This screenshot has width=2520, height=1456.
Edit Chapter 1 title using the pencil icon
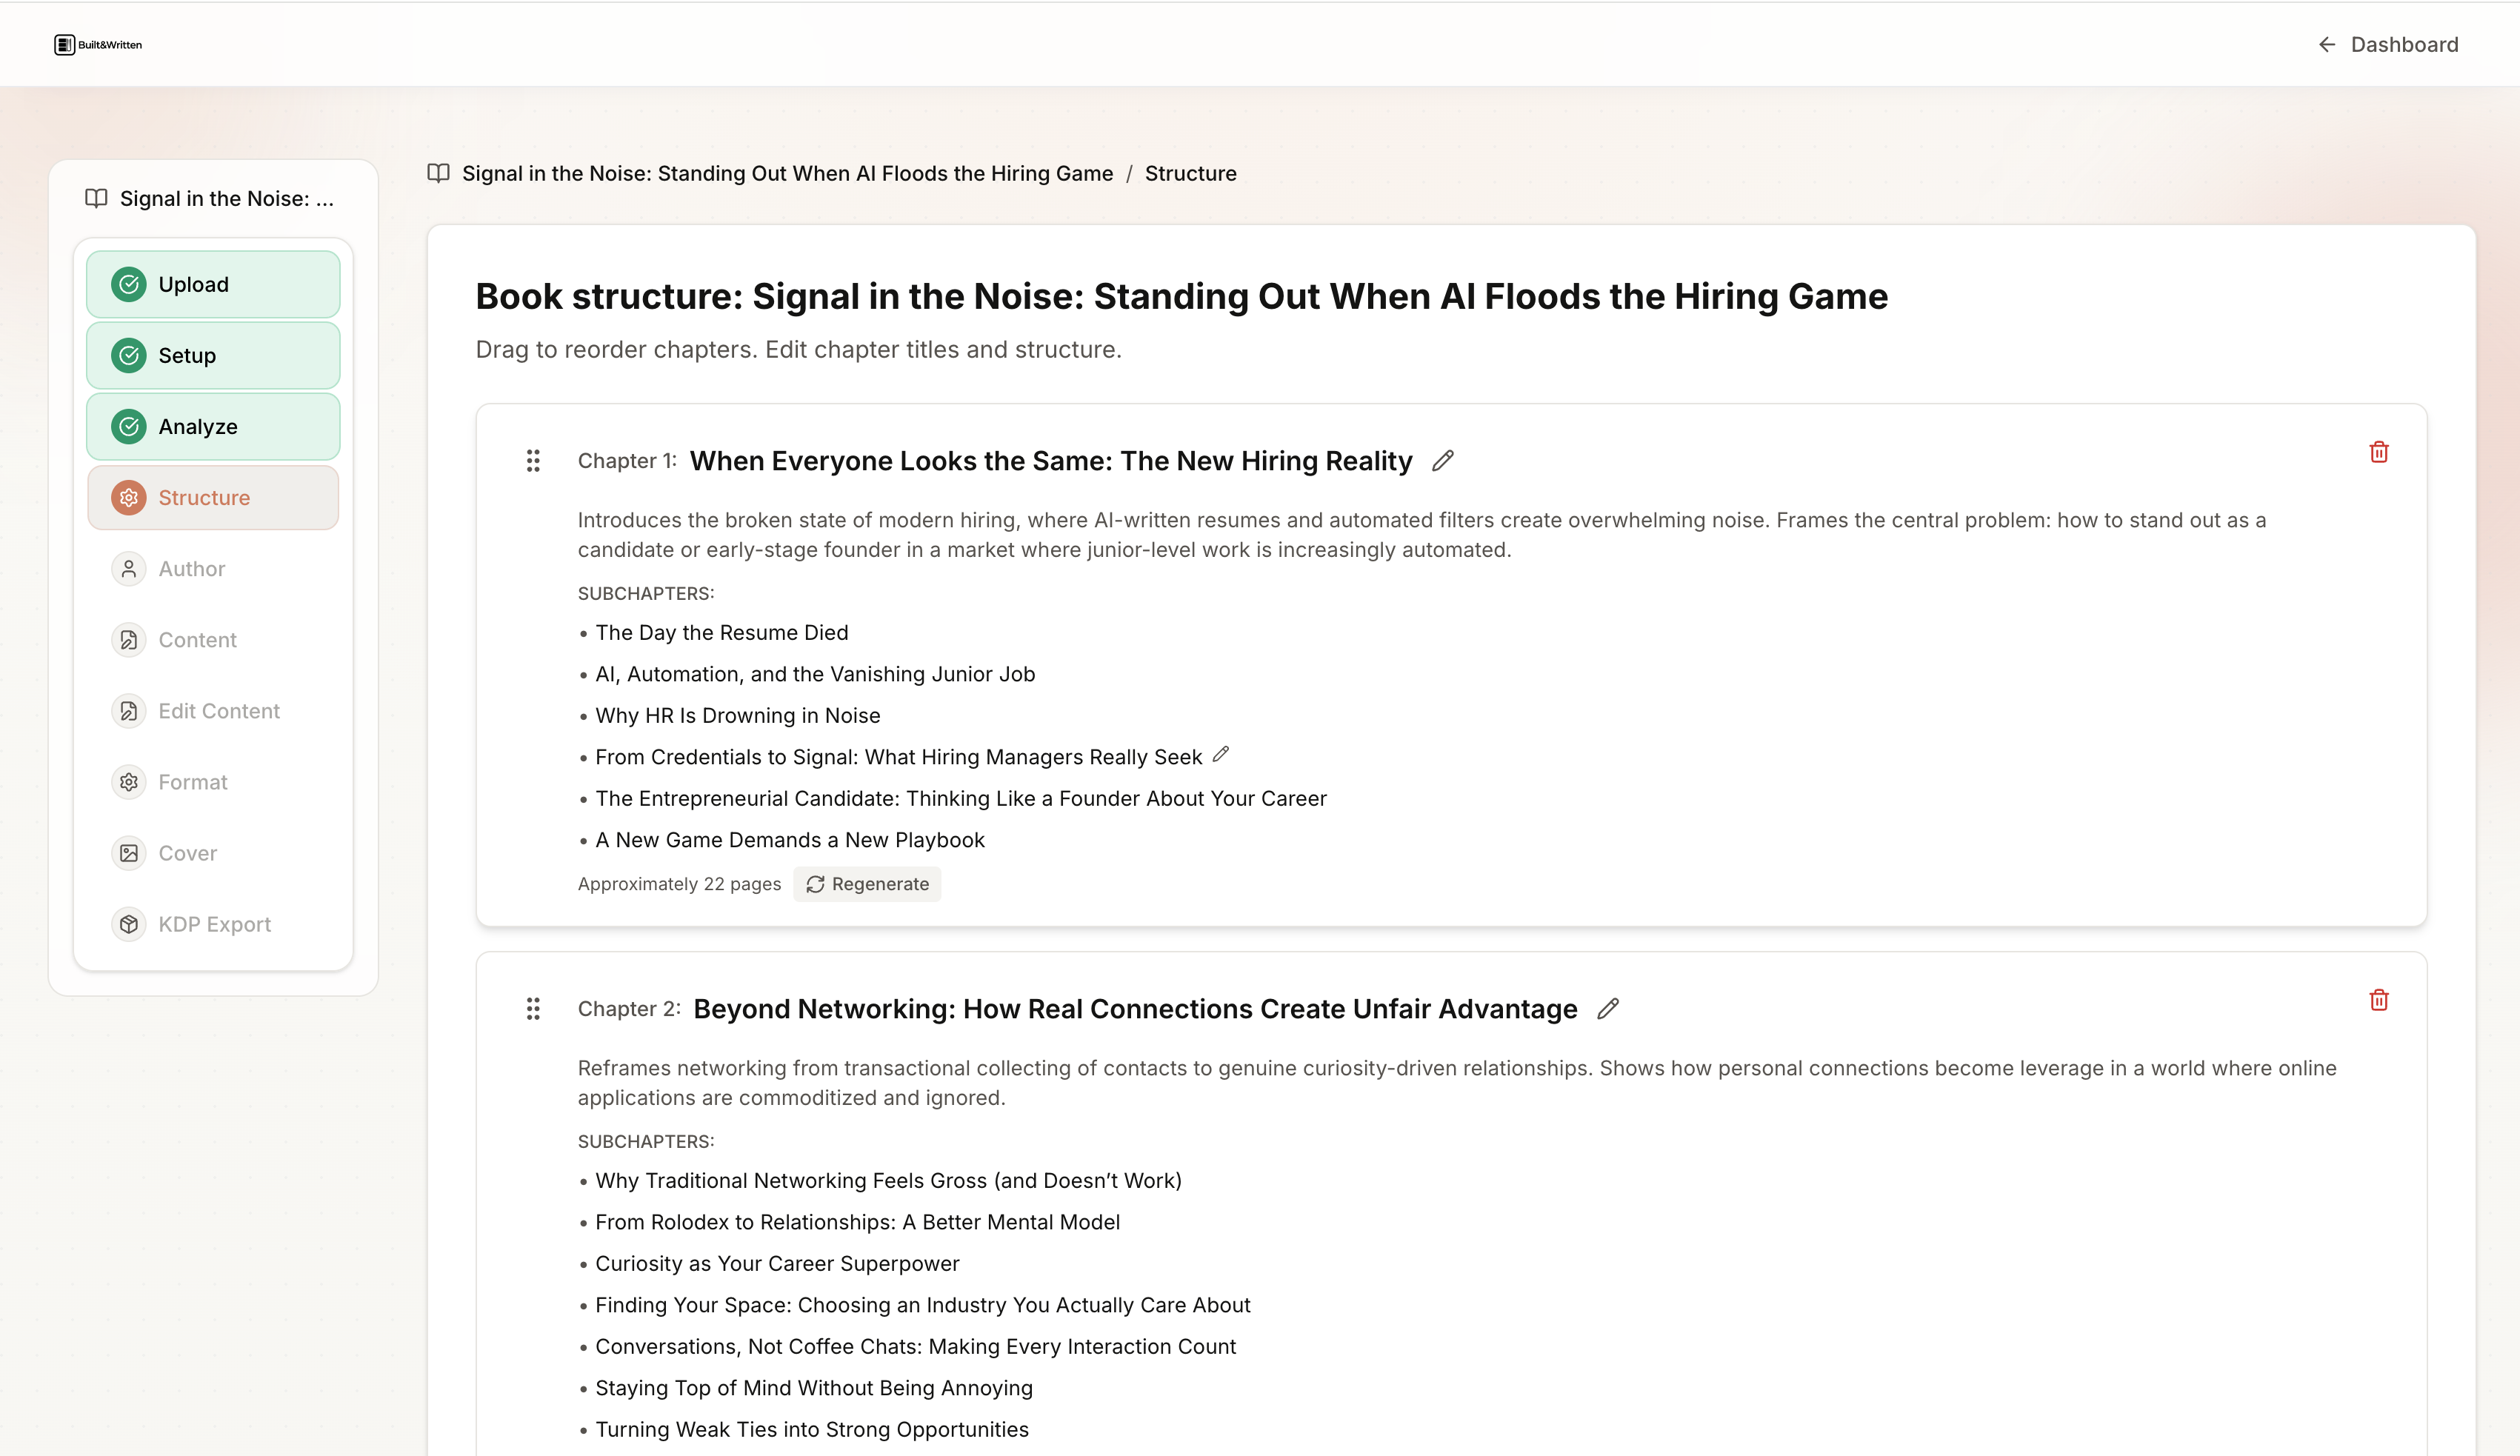(x=1442, y=461)
